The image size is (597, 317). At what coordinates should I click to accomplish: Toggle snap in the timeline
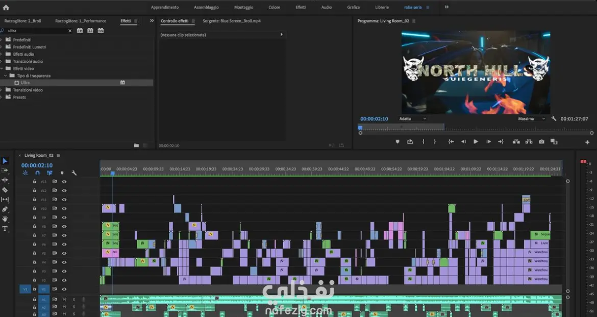pyautogui.click(x=37, y=173)
